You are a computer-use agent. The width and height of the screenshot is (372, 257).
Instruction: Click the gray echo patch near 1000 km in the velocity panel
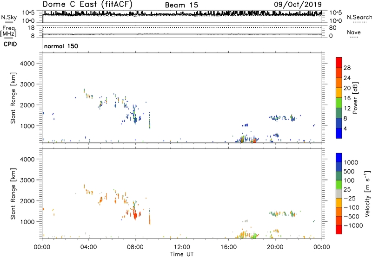[x=245, y=221]
